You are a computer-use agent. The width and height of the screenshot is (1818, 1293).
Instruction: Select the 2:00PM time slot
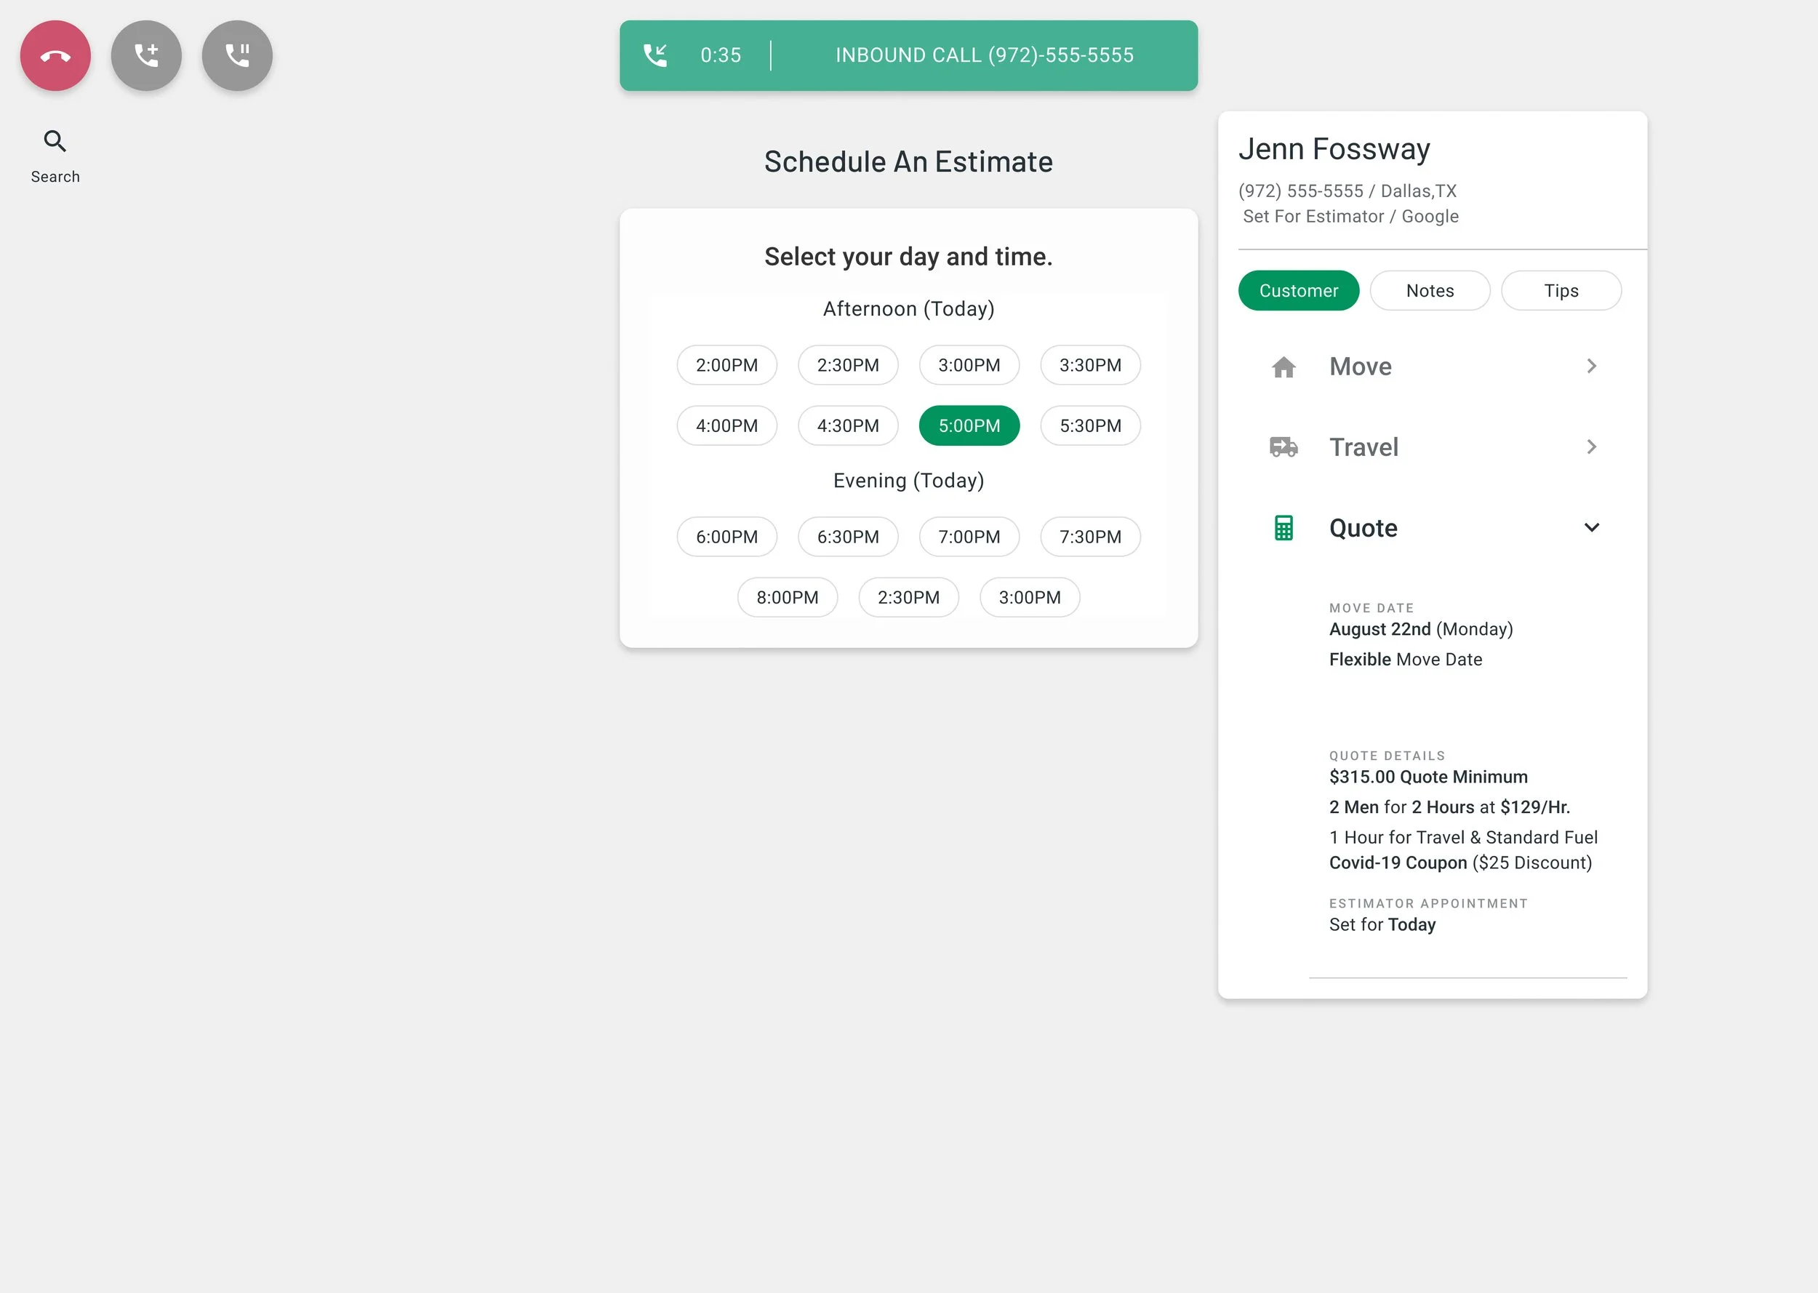point(726,366)
